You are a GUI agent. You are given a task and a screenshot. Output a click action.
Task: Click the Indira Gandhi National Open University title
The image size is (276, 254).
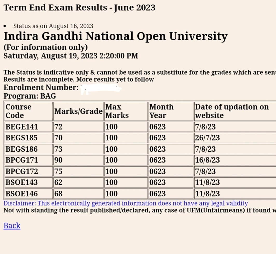115,36
